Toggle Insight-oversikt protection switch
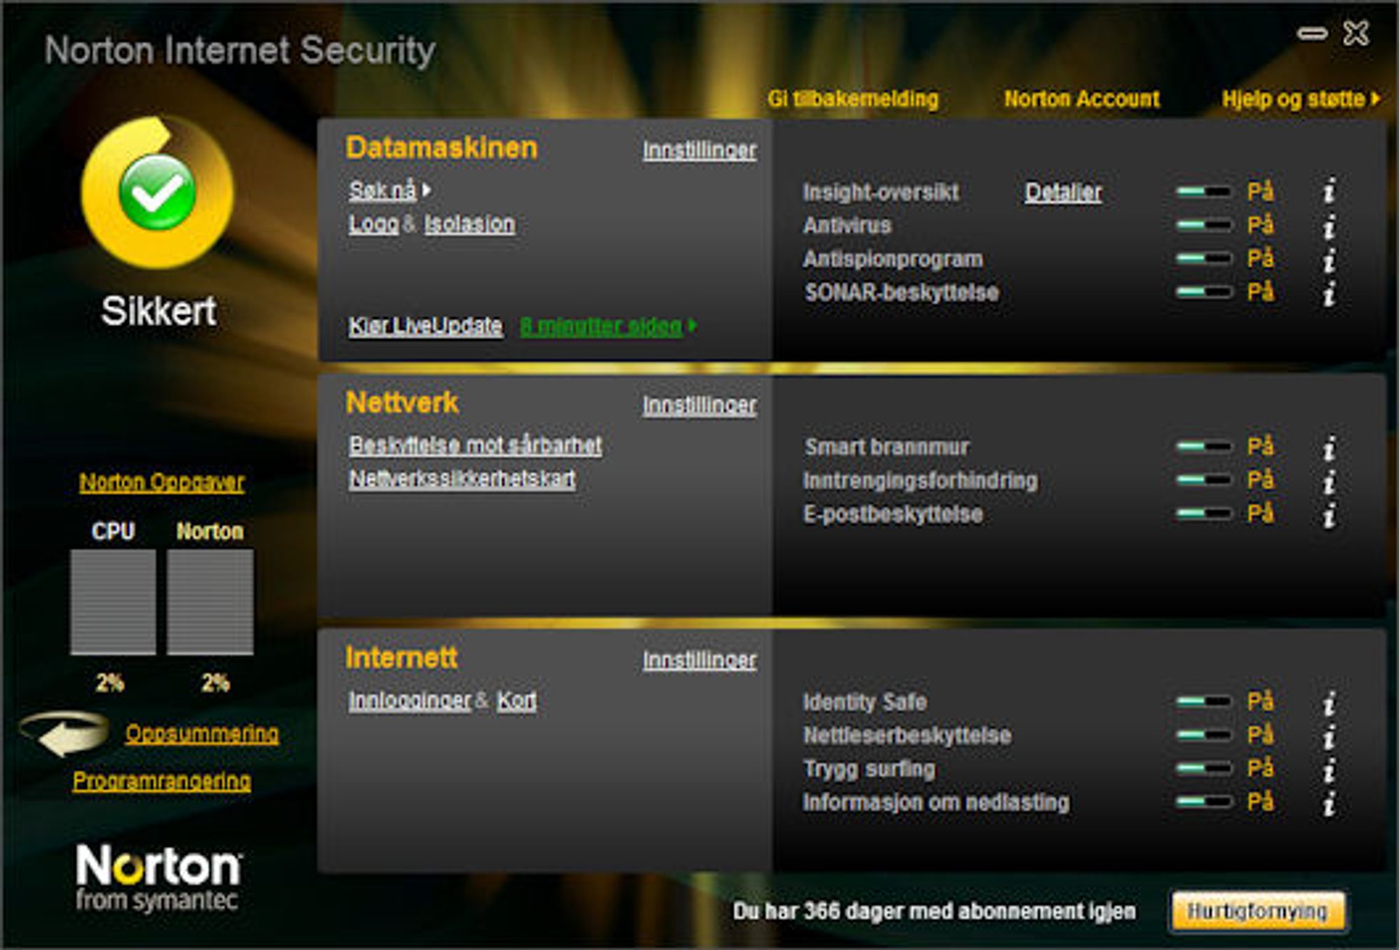This screenshot has width=1399, height=950. 1203,191
